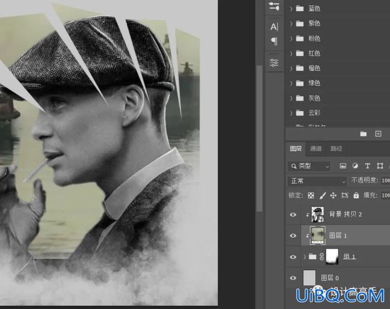Click folder icon of 粉色 swatch group
Viewport: 390px width, 309px height.
[300, 39]
